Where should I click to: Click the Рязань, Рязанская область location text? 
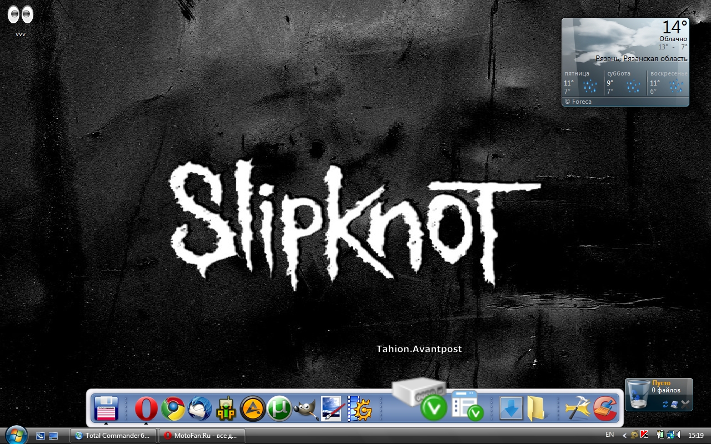tap(642, 58)
